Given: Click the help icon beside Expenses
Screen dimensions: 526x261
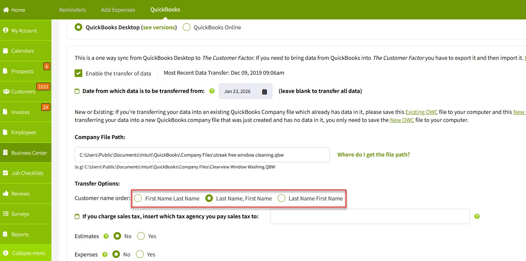Looking at the screenshot, I should [x=105, y=255].
